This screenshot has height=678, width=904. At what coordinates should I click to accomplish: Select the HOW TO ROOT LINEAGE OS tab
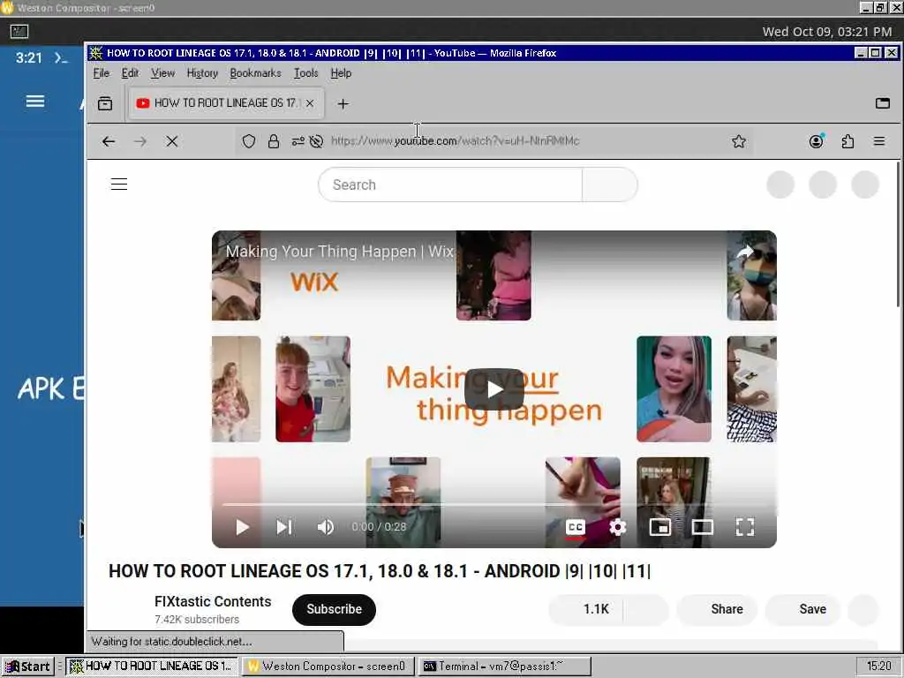point(226,103)
